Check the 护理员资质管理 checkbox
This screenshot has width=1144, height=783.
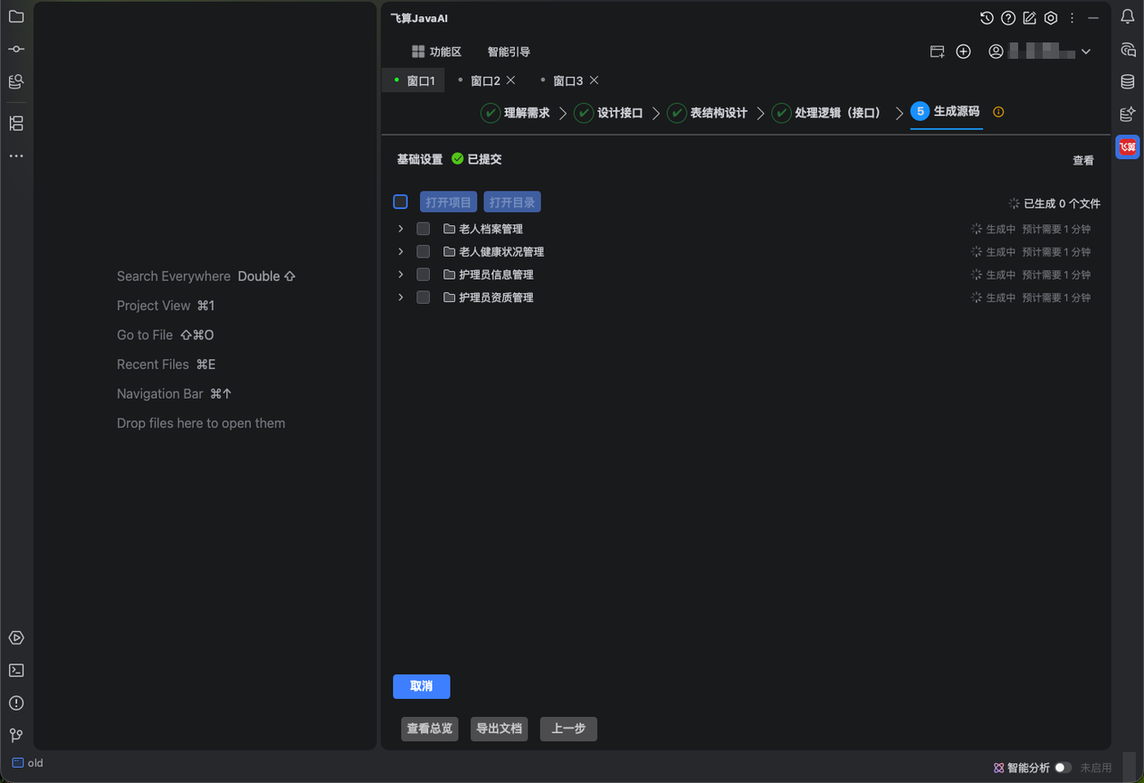click(424, 298)
